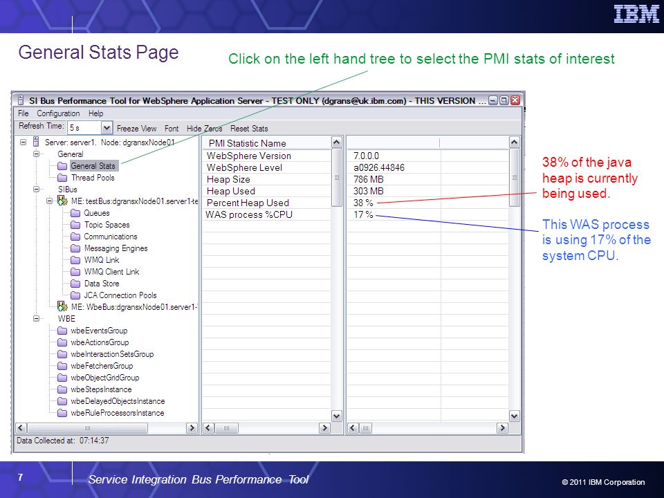The height and width of the screenshot is (498, 664).
Task: Open the General Stats folder icon
Action: (x=62, y=166)
